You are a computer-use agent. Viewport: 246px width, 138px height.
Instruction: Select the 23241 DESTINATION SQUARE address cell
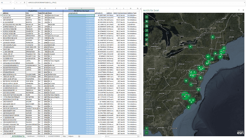(x=14, y=95)
